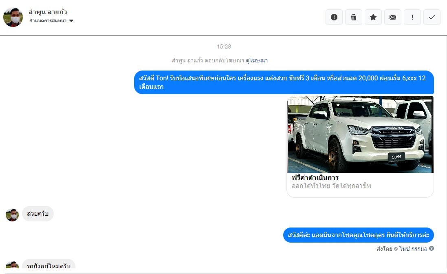This screenshot has width=447, height=274.
Task: Click ad subtitle ออกได้ทั่วไทย จัดได้ทุกอาชีพ
Action: (331, 186)
